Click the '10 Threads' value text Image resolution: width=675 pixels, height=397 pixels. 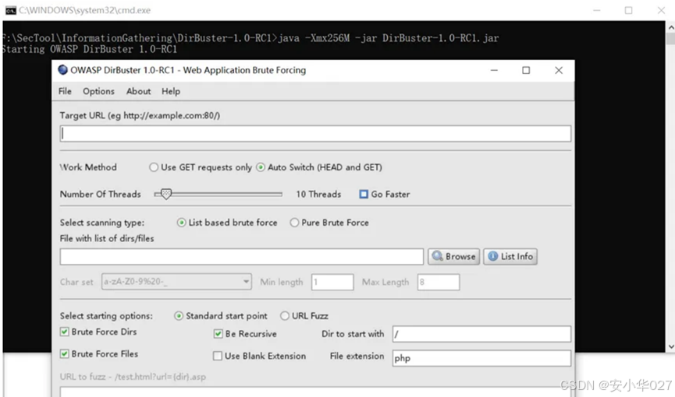click(318, 194)
